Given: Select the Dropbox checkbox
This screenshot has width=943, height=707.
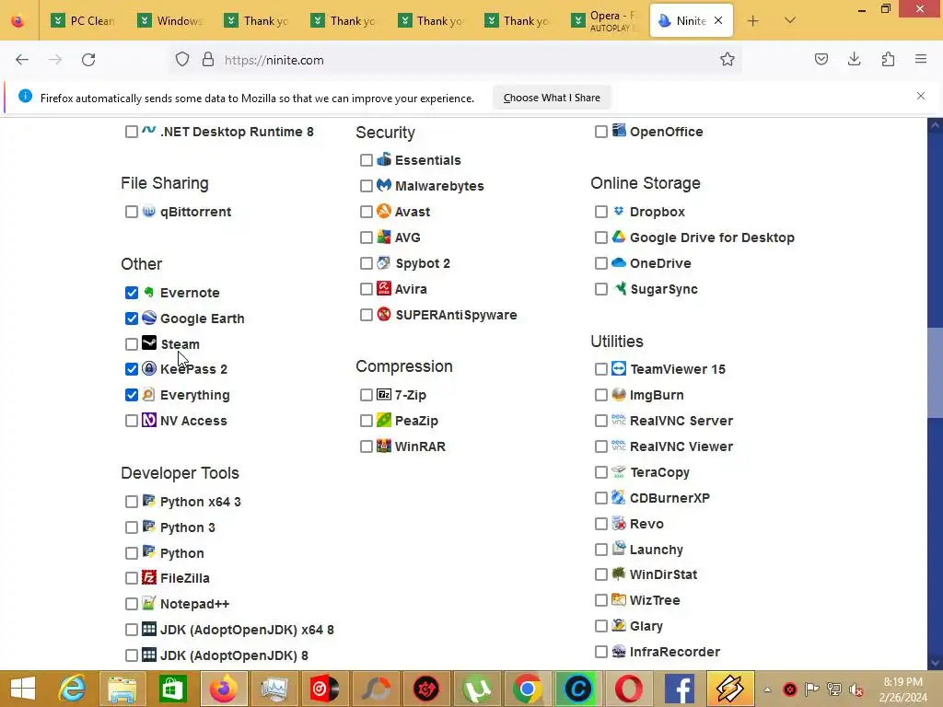Looking at the screenshot, I should 600,212.
